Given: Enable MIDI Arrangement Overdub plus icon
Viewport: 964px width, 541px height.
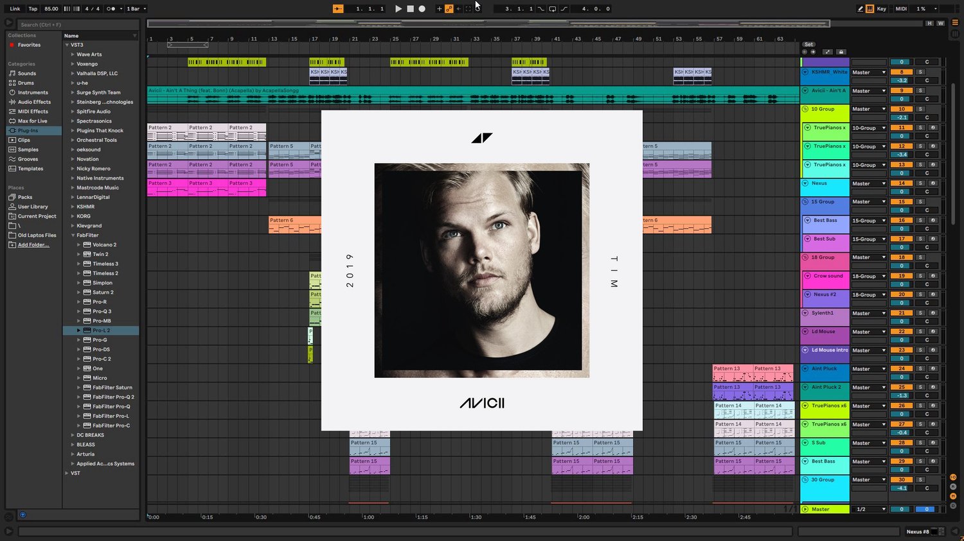Looking at the screenshot, I should click(440, 9).
